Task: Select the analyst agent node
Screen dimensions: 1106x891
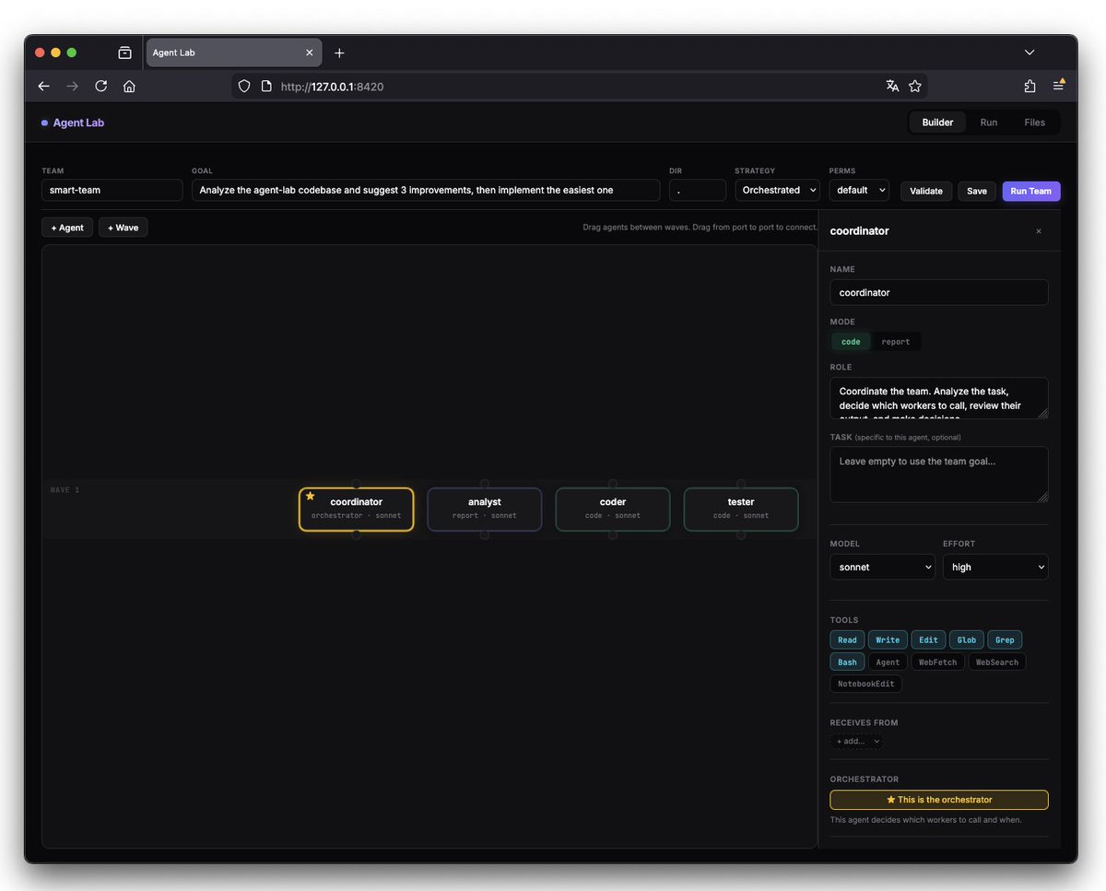Action: [x=484, y=509]
